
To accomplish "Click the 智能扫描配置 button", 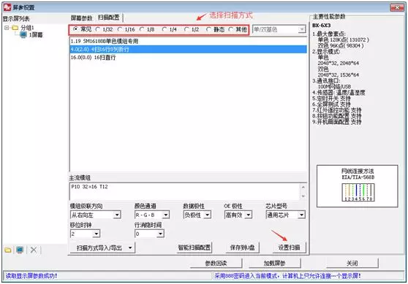I will point(194,247).
